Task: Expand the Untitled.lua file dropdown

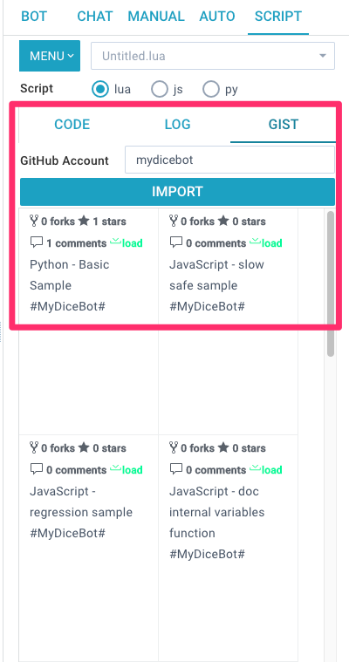Action: [213, 56]
